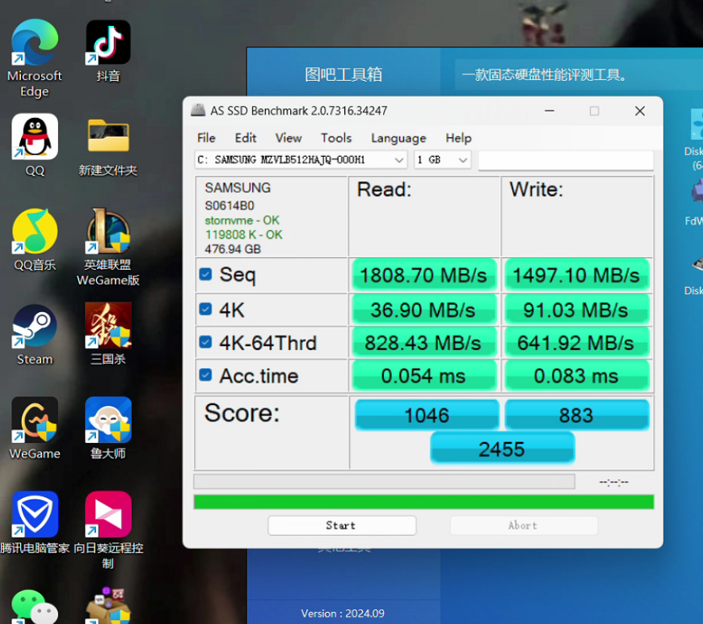Click the 4K-64Thrd write result 641.92 MB/s
Screen dimensions: 703x624
(x=577, y=343)
